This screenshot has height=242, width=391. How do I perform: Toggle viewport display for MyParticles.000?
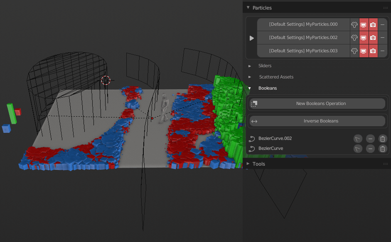[364, 24]
